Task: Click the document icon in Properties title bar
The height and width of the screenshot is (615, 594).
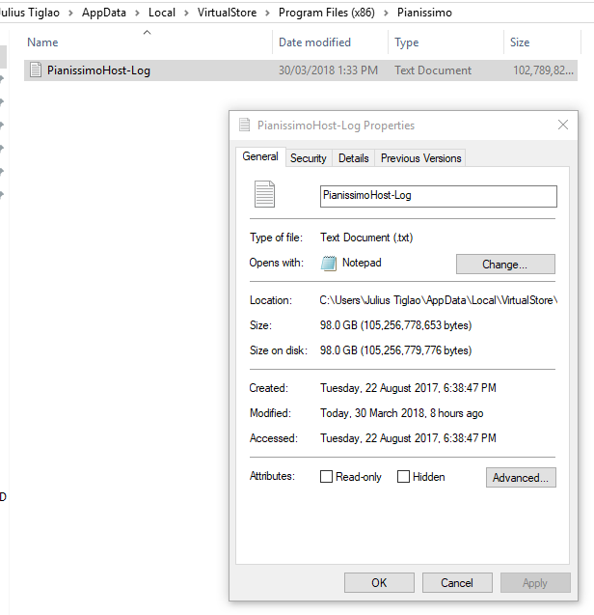Action: tap(245, 126)
